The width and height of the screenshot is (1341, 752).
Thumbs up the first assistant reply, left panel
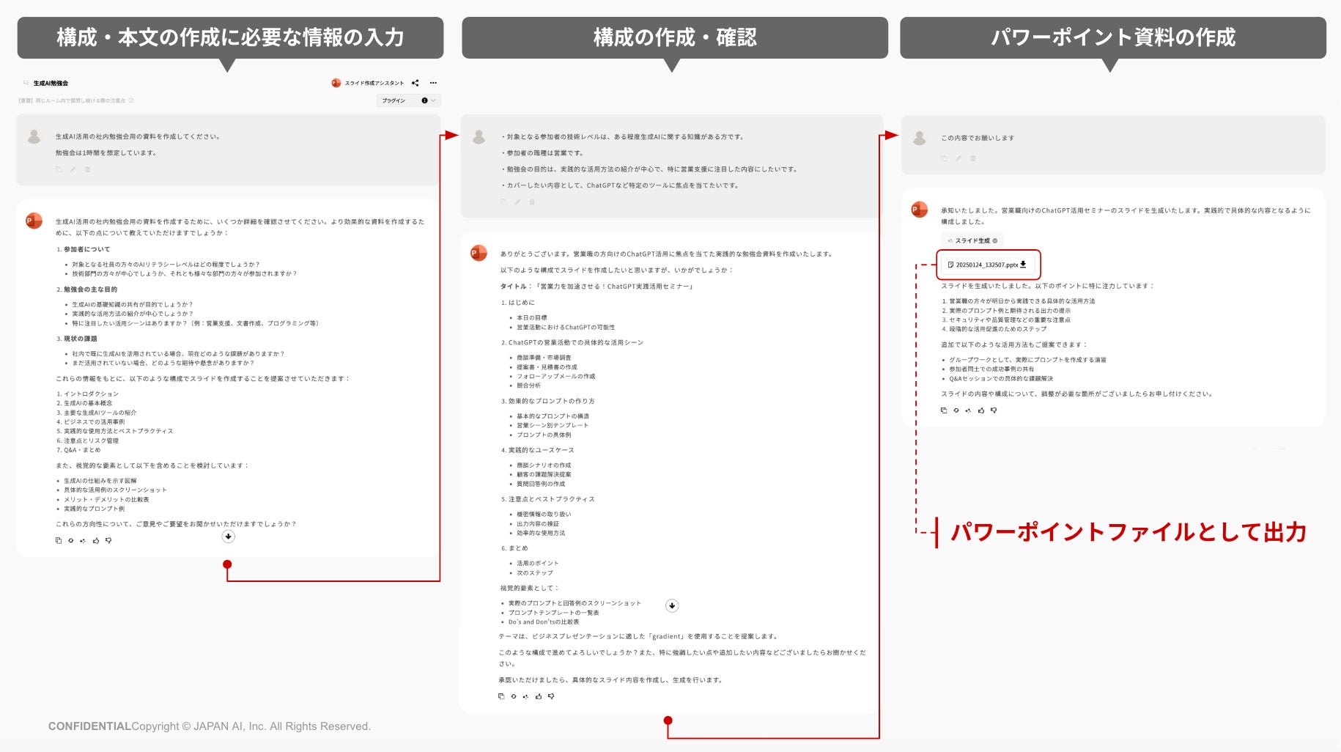point(96,541)
